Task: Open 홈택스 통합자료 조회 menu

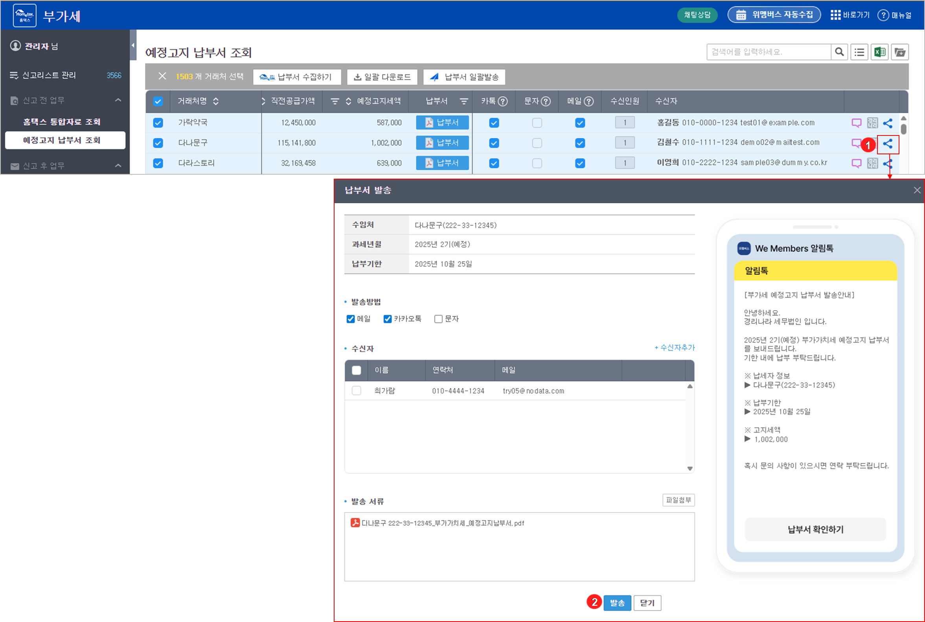Action: (x=62, y=122)
